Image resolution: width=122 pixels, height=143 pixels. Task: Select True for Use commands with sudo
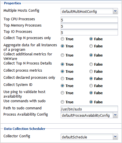pyautogui.click(x=62, y=102)
